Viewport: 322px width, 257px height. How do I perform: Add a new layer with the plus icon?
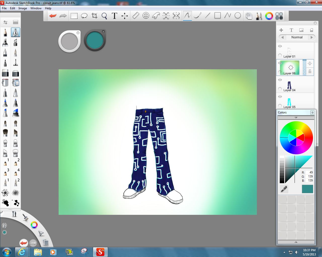[x=281, y=30]
